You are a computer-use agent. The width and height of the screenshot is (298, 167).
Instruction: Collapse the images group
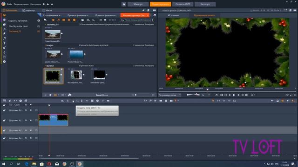pos(45,45)
